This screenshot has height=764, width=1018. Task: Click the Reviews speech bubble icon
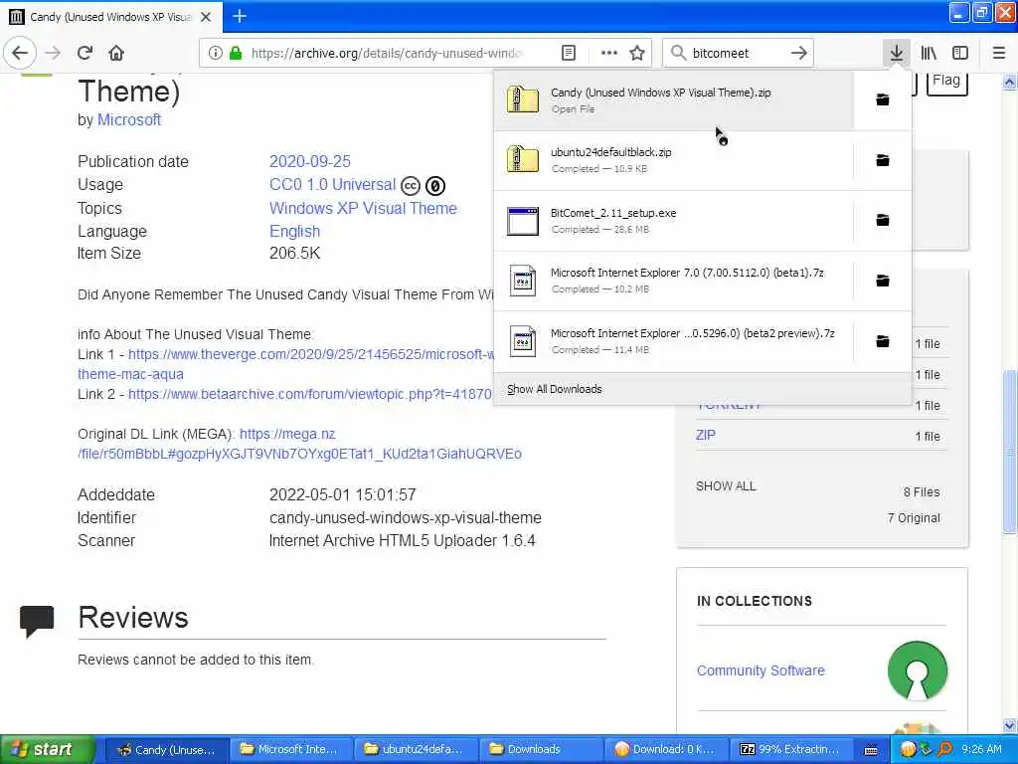point(37,621)
